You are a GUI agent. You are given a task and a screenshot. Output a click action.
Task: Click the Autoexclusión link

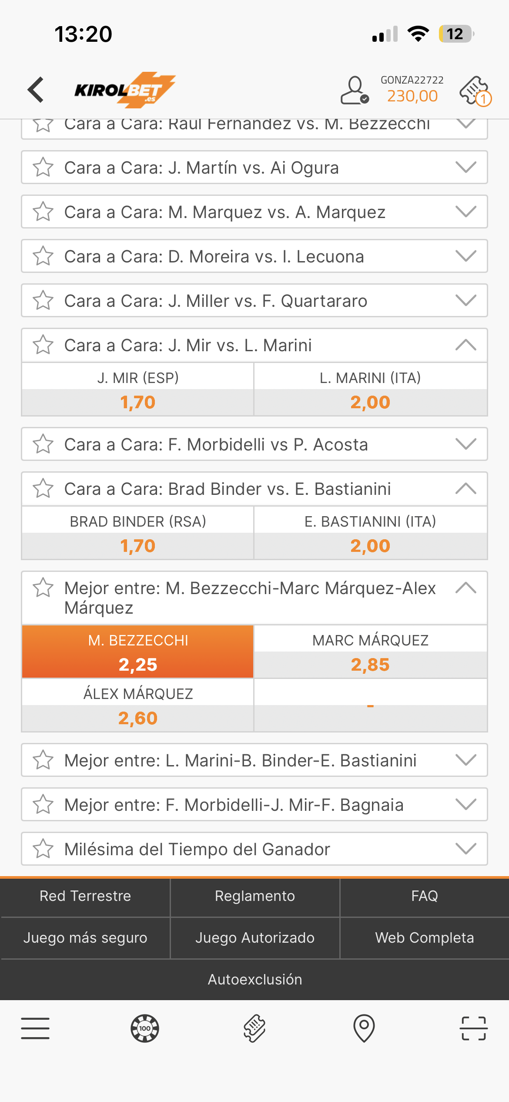point(255,979)
